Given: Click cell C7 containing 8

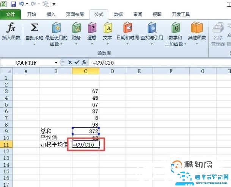Looking at the screenshot, I should pos(86,118).
